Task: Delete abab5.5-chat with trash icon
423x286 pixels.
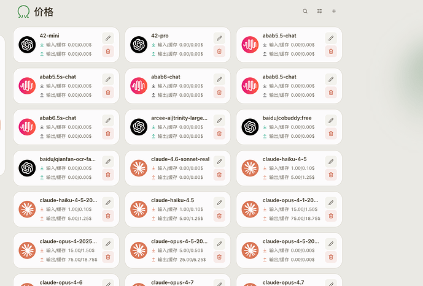Action: click(x=331, y=51)
